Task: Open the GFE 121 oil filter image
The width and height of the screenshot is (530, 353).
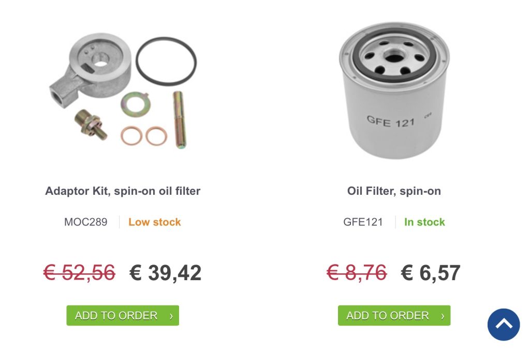Action: [x=394, y=90]
